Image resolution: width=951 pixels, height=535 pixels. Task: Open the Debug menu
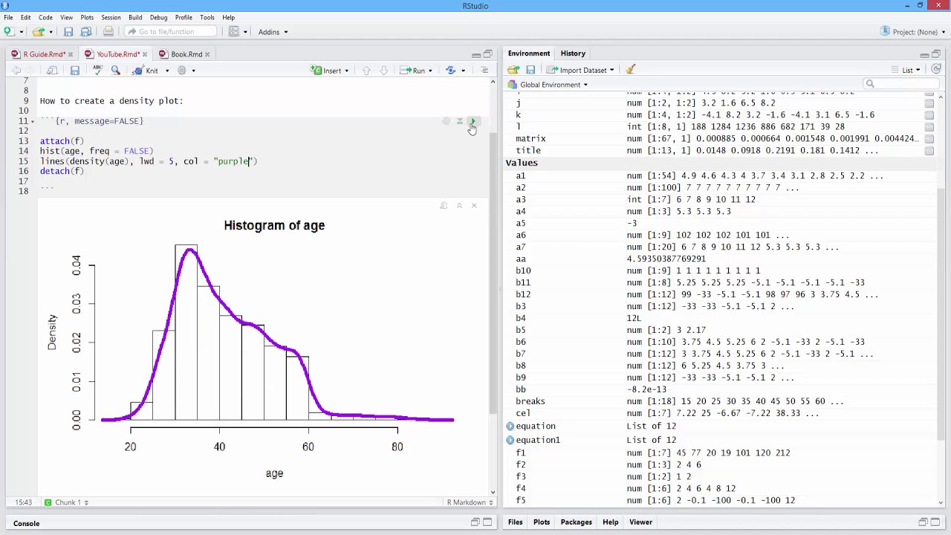[158, 17]
